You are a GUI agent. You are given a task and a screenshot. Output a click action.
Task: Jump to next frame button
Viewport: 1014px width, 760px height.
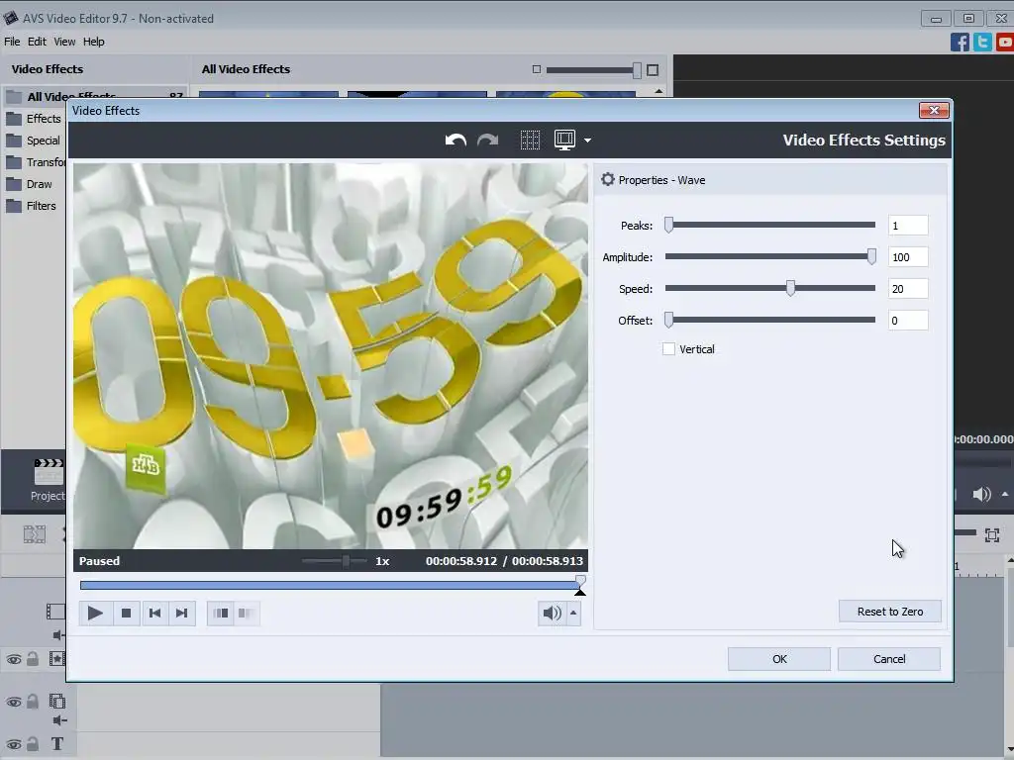(x=182, y=613)
